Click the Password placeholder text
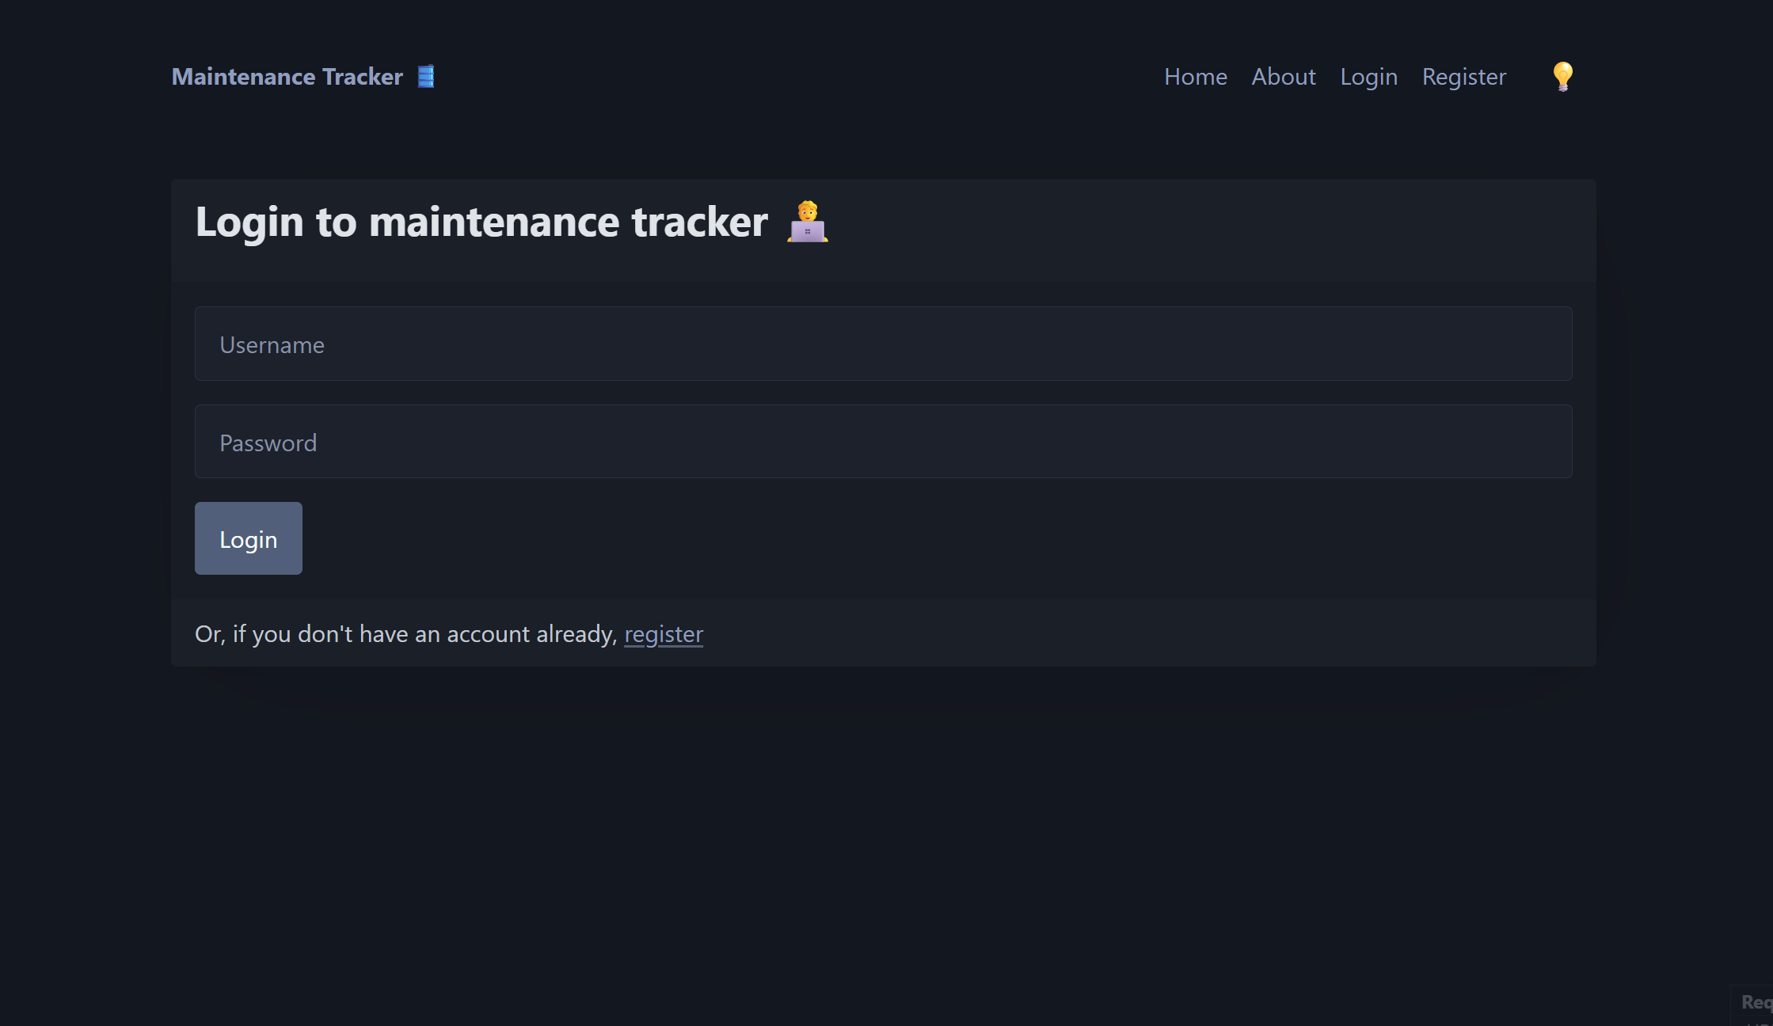 (x=268, y=443)
